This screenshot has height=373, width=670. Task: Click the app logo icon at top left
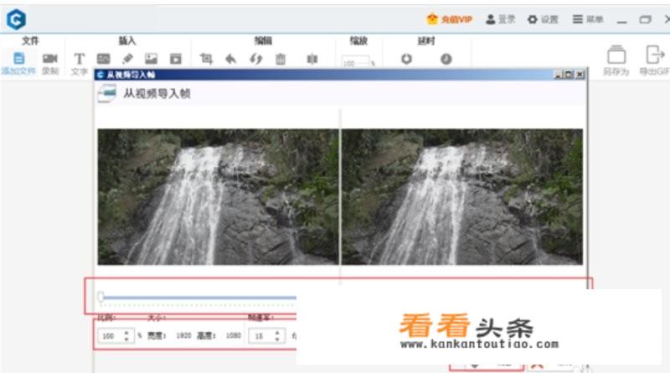tap(16, 19)
